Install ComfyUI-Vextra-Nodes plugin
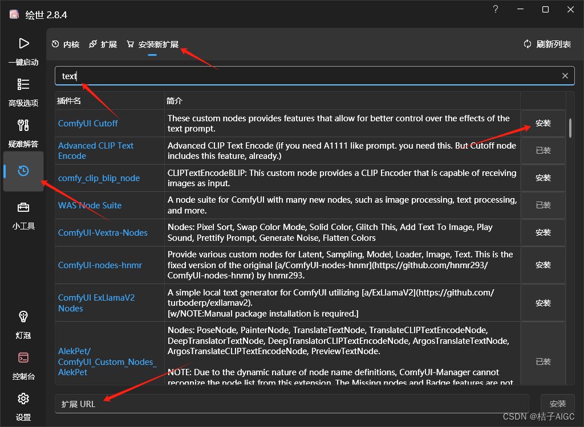Screen dimensions: 584x427 pyautogui.click(x=543, y=233)
